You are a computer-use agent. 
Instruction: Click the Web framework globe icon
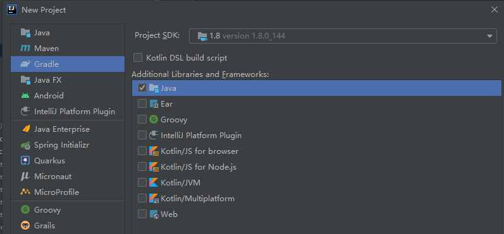[154, 214]
